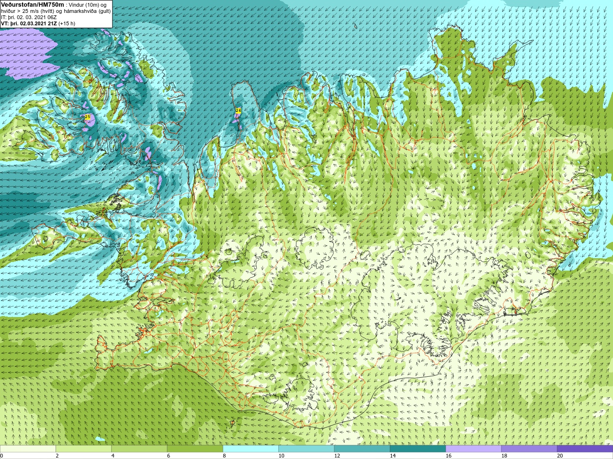
Task: Pick the pale yellow 0–2 legend swatch
Action: coord(28,449)
